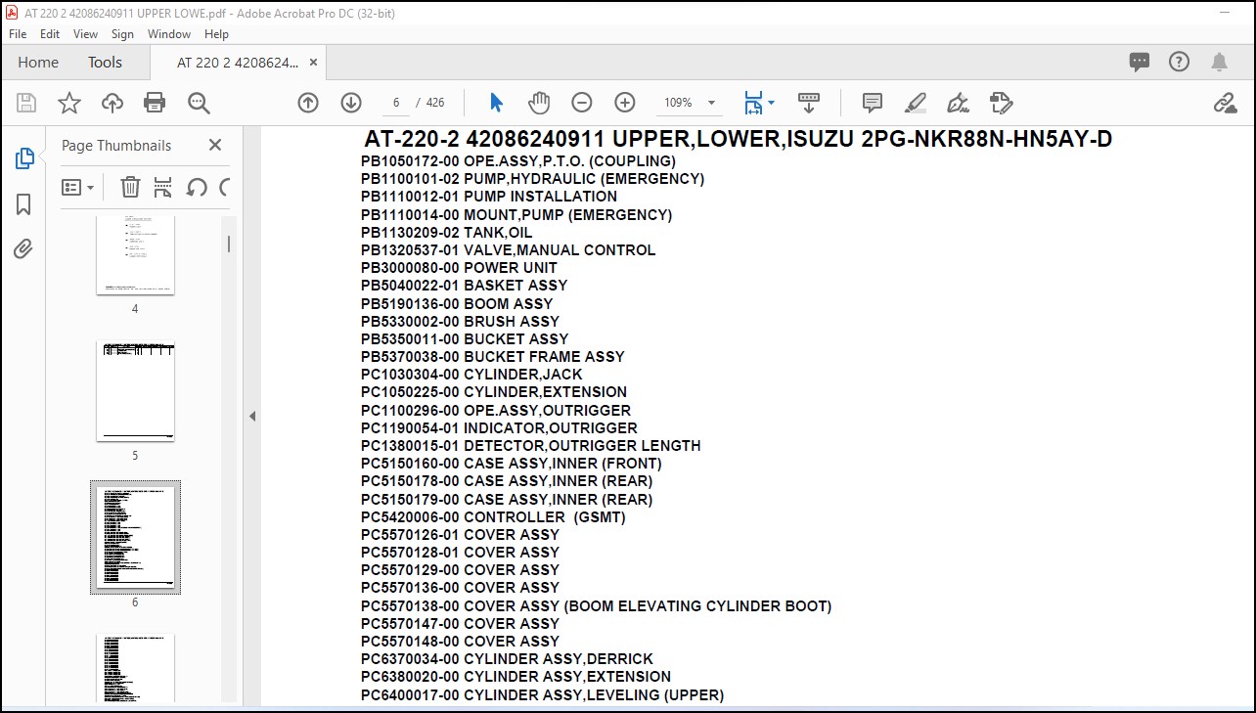Viewport: 1256px width, 713px height.
Task: Open the View menu
Action: [86, 33]
